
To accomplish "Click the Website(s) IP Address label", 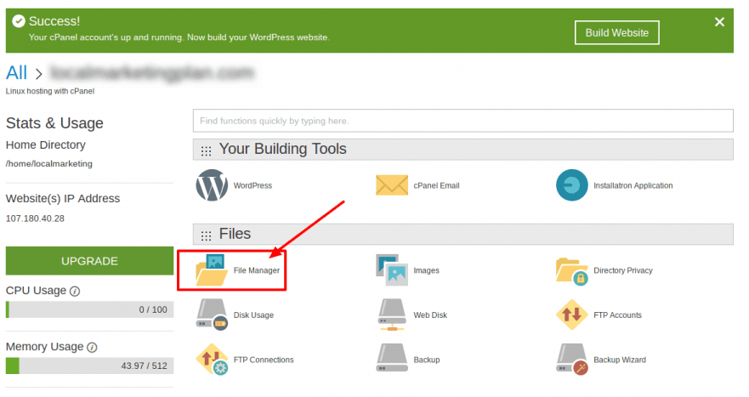I will 63,198.
